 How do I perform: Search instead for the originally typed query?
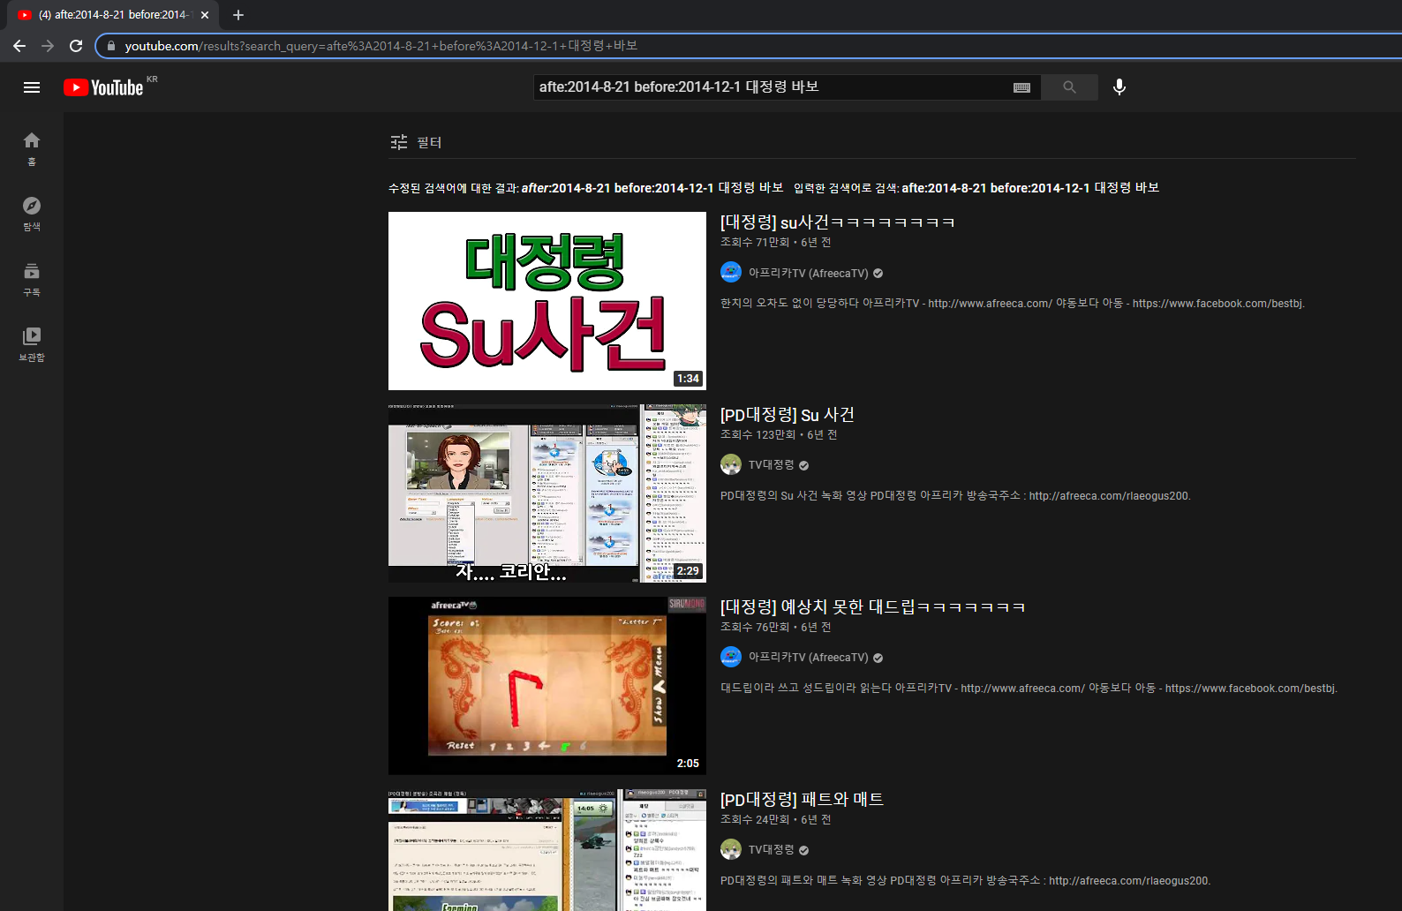point(1029,188)
